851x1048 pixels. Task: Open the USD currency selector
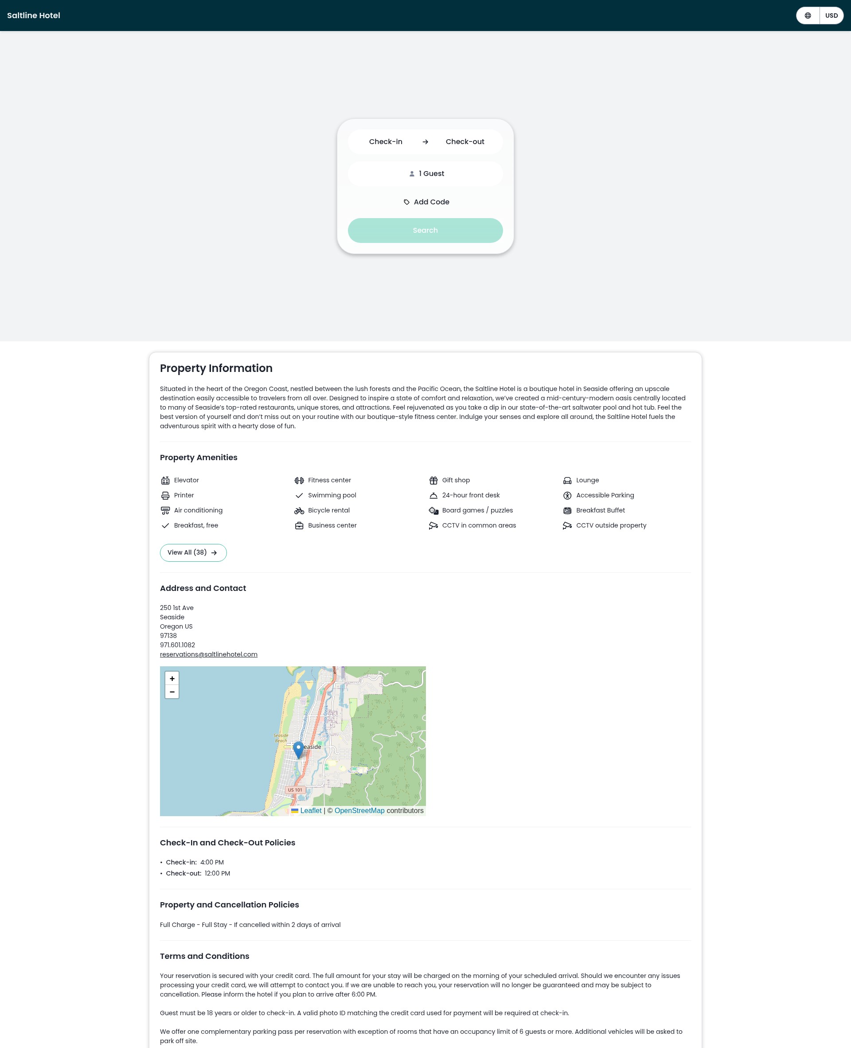(831, 16)
